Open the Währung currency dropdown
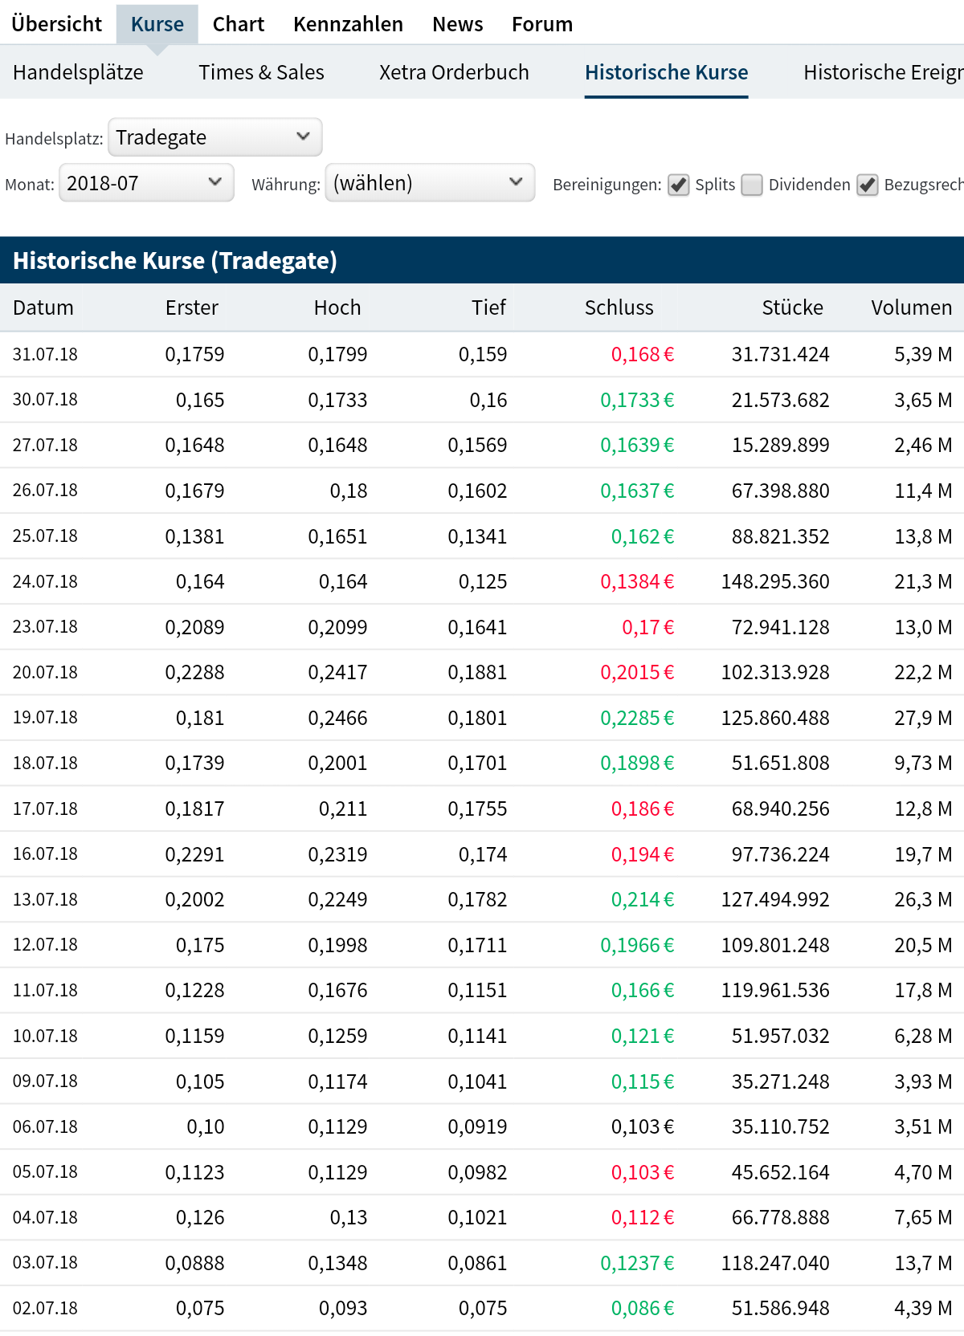Image resolution: width=964 pixels, height=1336 pixels. pyautogui.click(x=430, y=183)
